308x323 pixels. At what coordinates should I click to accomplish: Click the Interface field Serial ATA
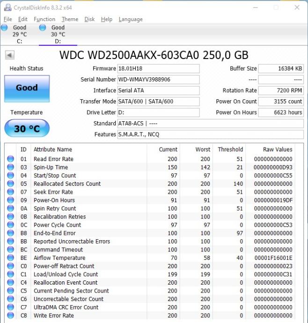pyautogui.click(x=158, y=90)
